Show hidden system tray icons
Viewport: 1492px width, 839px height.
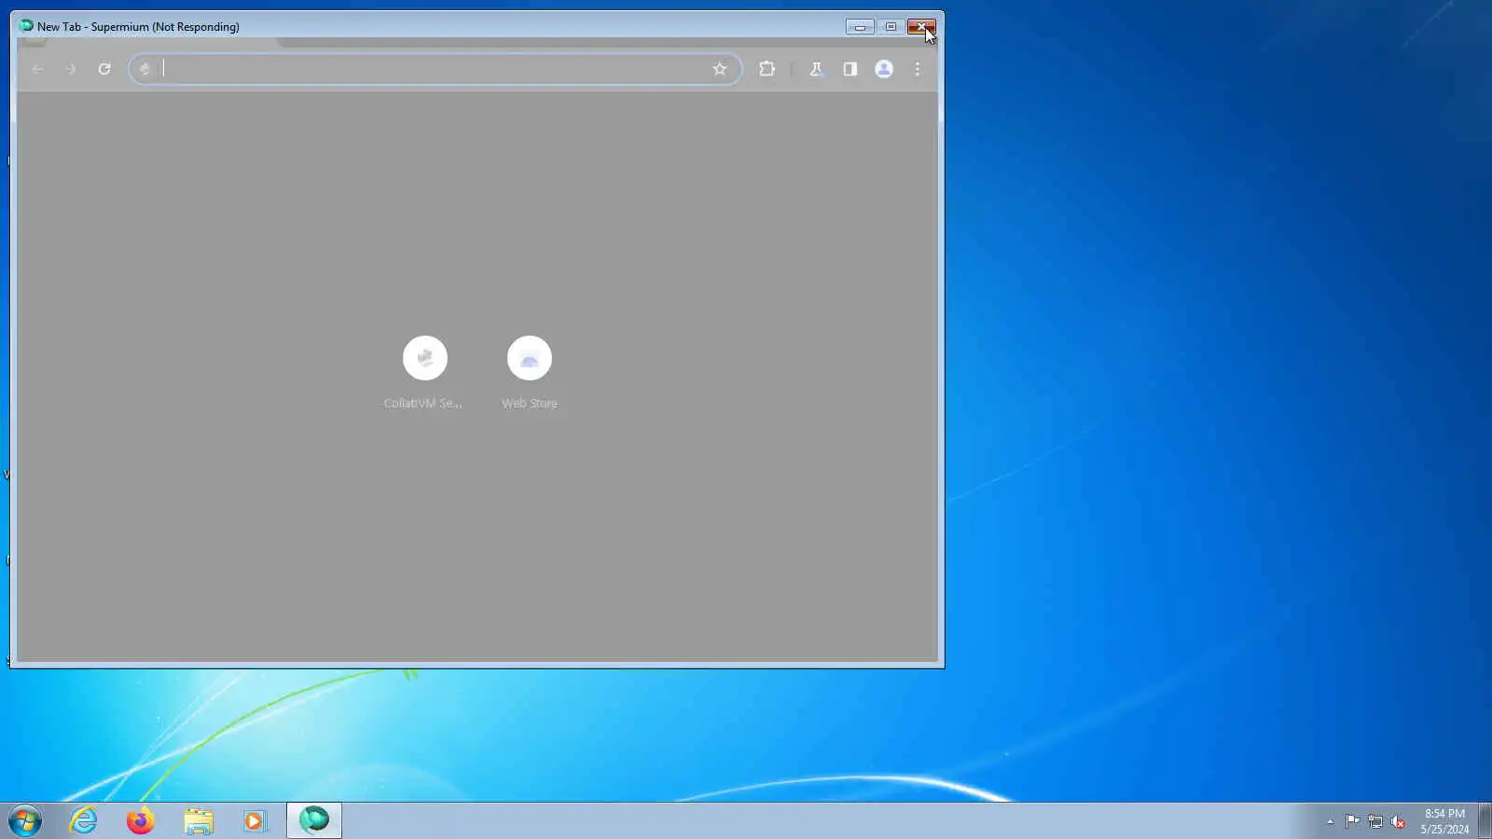click(x=1330, y=821)
